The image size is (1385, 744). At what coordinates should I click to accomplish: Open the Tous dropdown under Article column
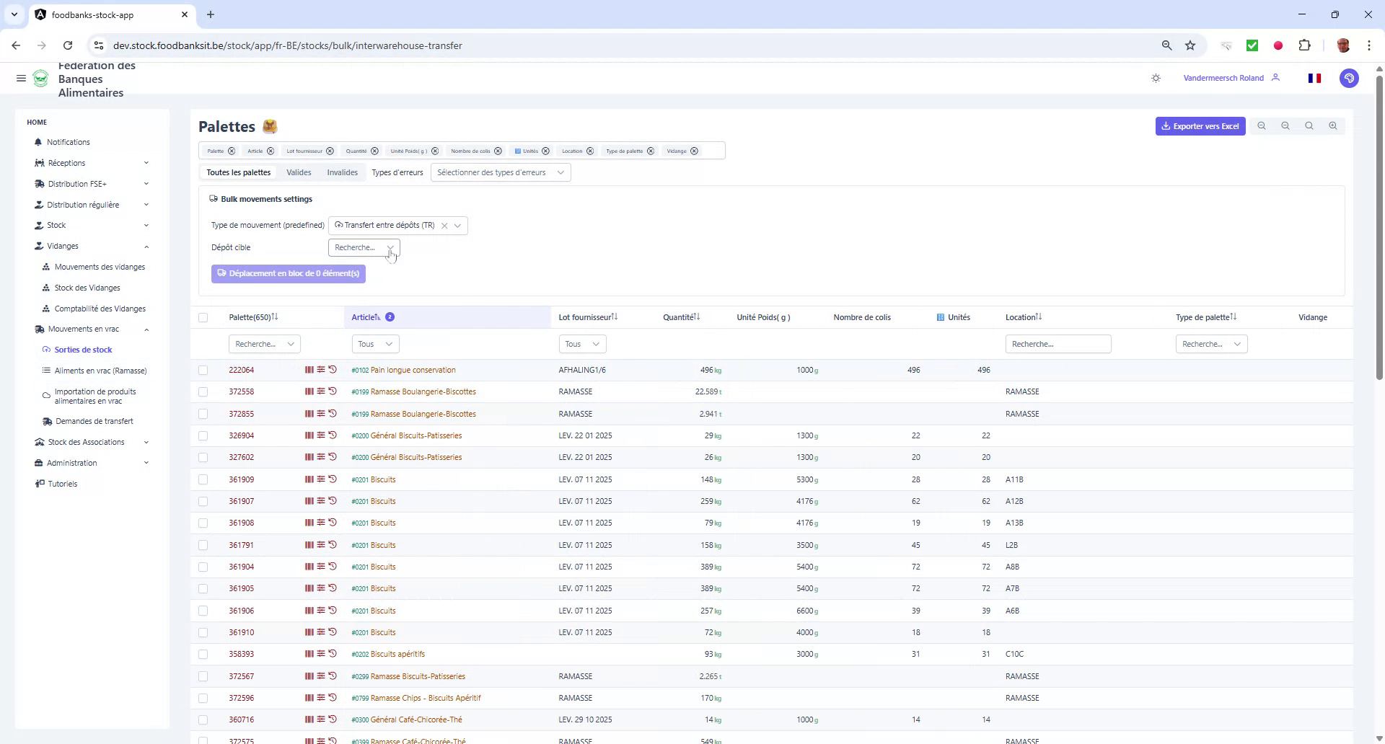pyautogui.click(x=374, y=344)
